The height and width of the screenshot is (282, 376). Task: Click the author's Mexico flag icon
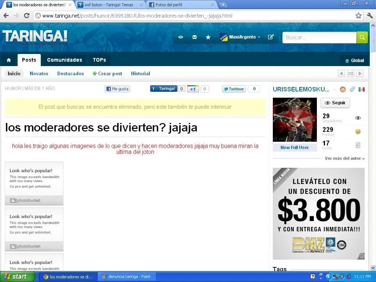(x=361, y=90)
